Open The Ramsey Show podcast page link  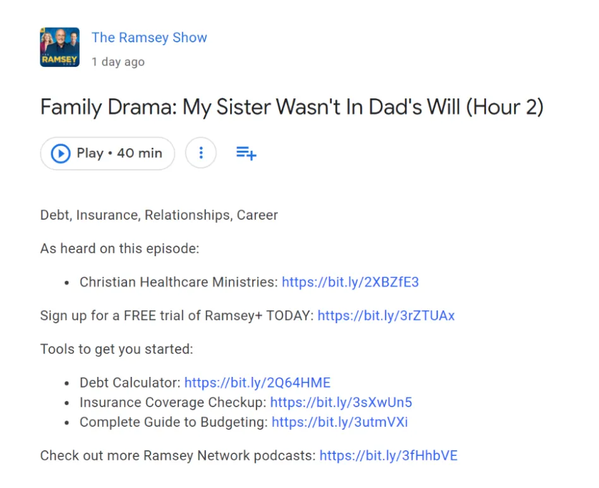pyautogui.click(x=149, y=37)
